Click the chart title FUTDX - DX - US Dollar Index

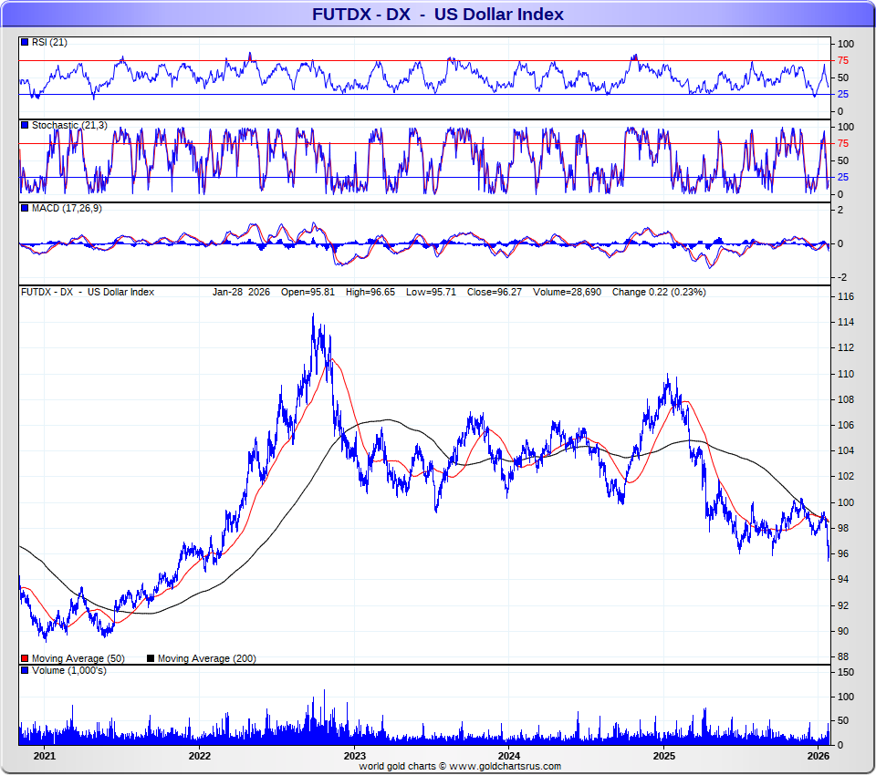click(x=437, y=14)
